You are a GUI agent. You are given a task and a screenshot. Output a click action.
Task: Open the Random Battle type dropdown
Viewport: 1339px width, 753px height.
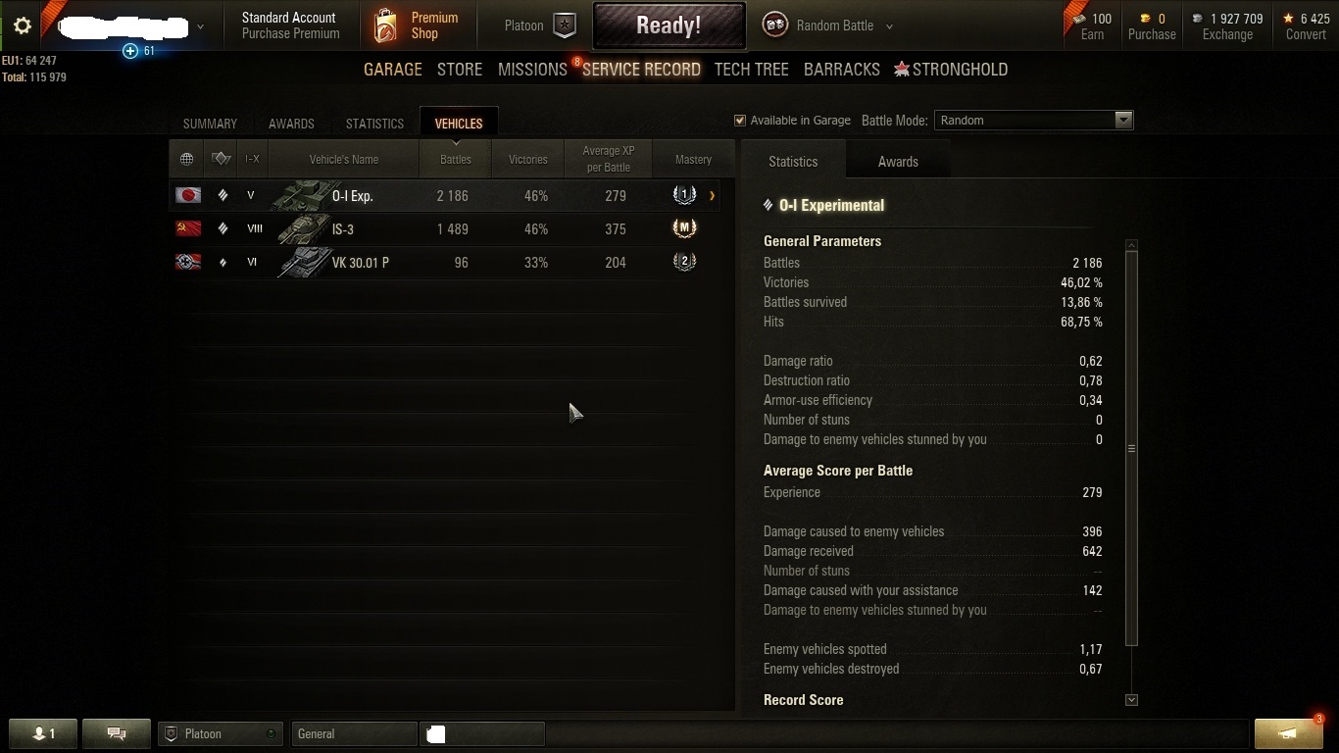(889, 26)
